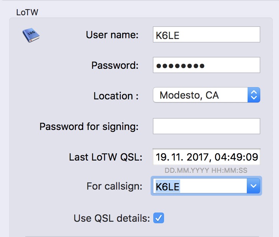Image resolution: width=279 pixels, height=237 pixels.
Task: Click the empty Password for signing field
Action: (x=206, y=126)
